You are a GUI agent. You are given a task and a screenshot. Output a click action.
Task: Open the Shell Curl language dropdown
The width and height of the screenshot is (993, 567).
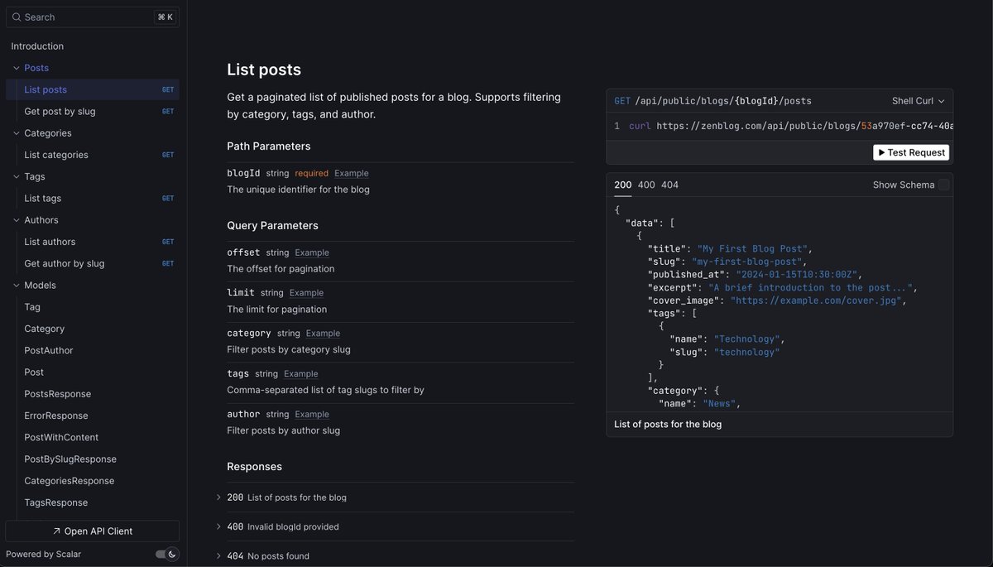pos(919,101)
